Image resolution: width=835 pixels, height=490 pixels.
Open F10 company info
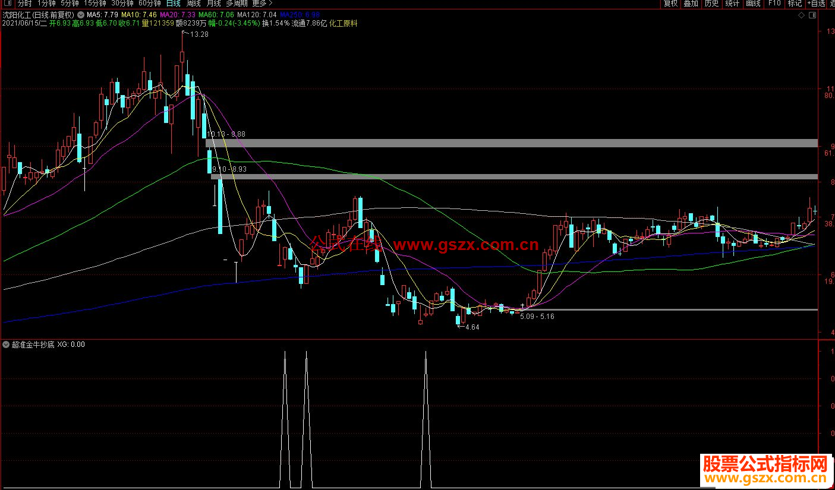click(774, 4)
